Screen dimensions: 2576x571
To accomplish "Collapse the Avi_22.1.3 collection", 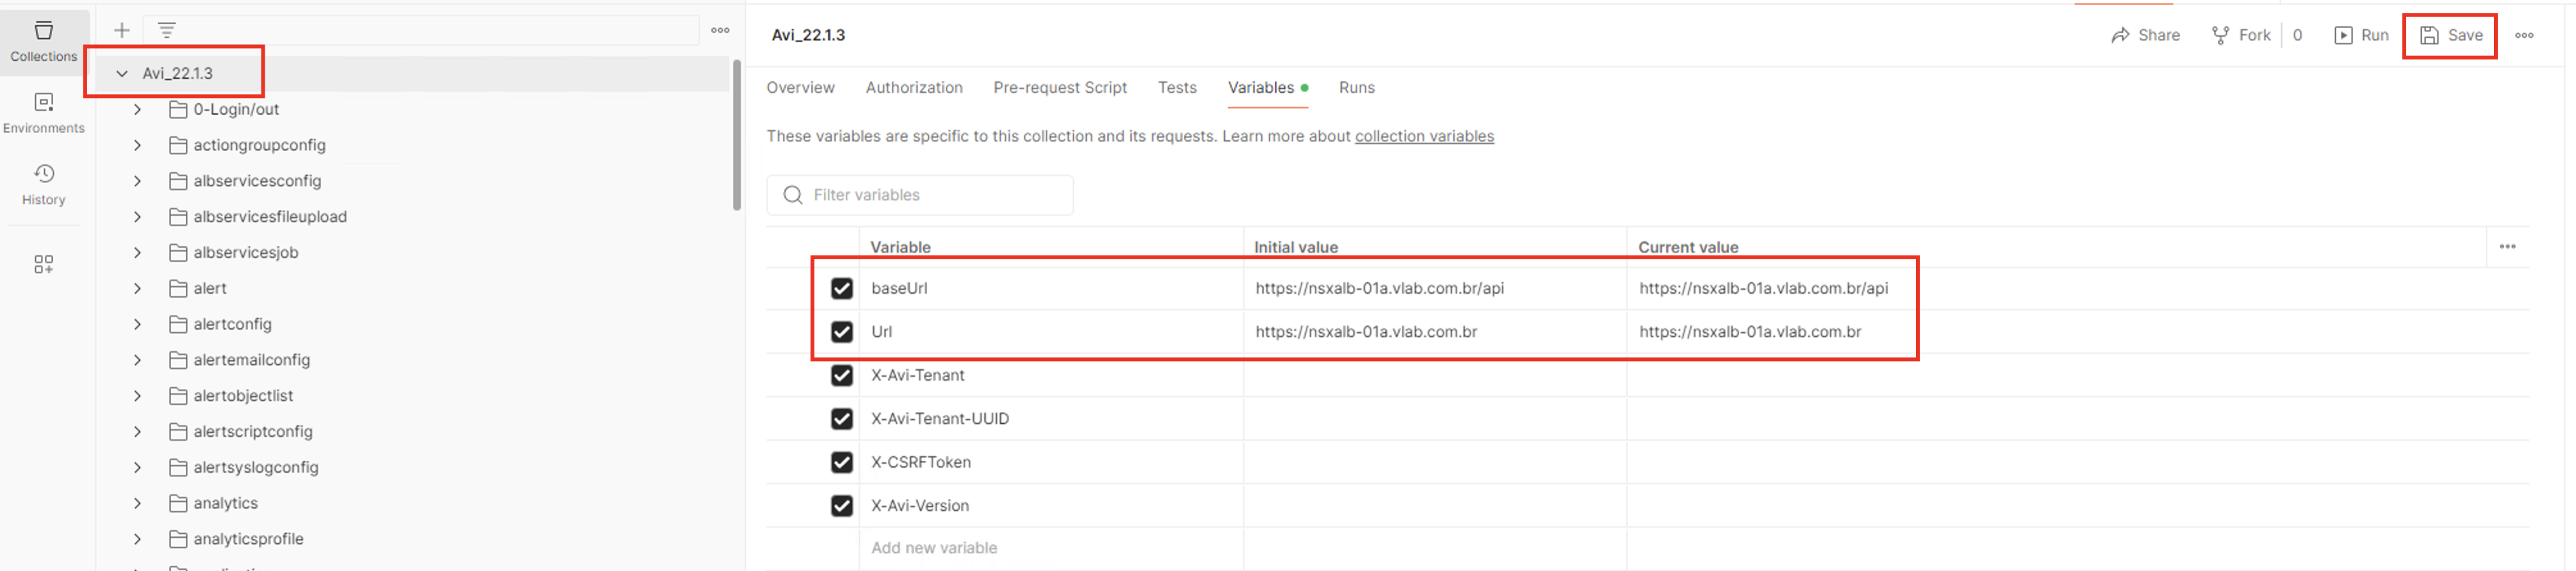I will [122, 73].
